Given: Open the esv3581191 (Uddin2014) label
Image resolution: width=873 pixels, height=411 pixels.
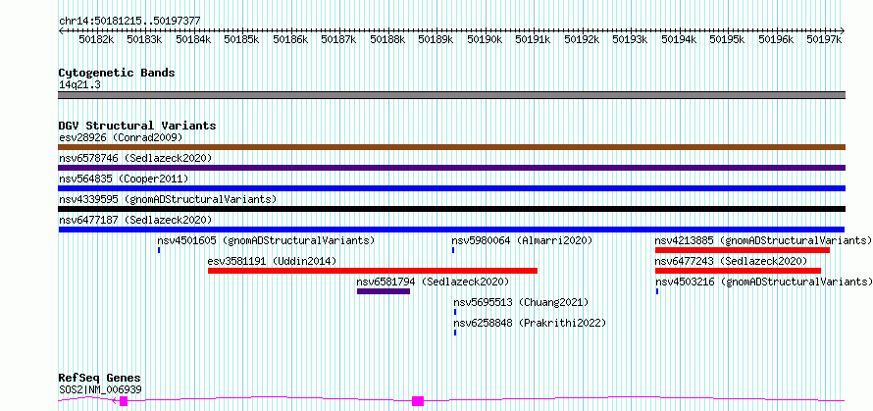Looking at the screenshot, I should tap(272, 261).
